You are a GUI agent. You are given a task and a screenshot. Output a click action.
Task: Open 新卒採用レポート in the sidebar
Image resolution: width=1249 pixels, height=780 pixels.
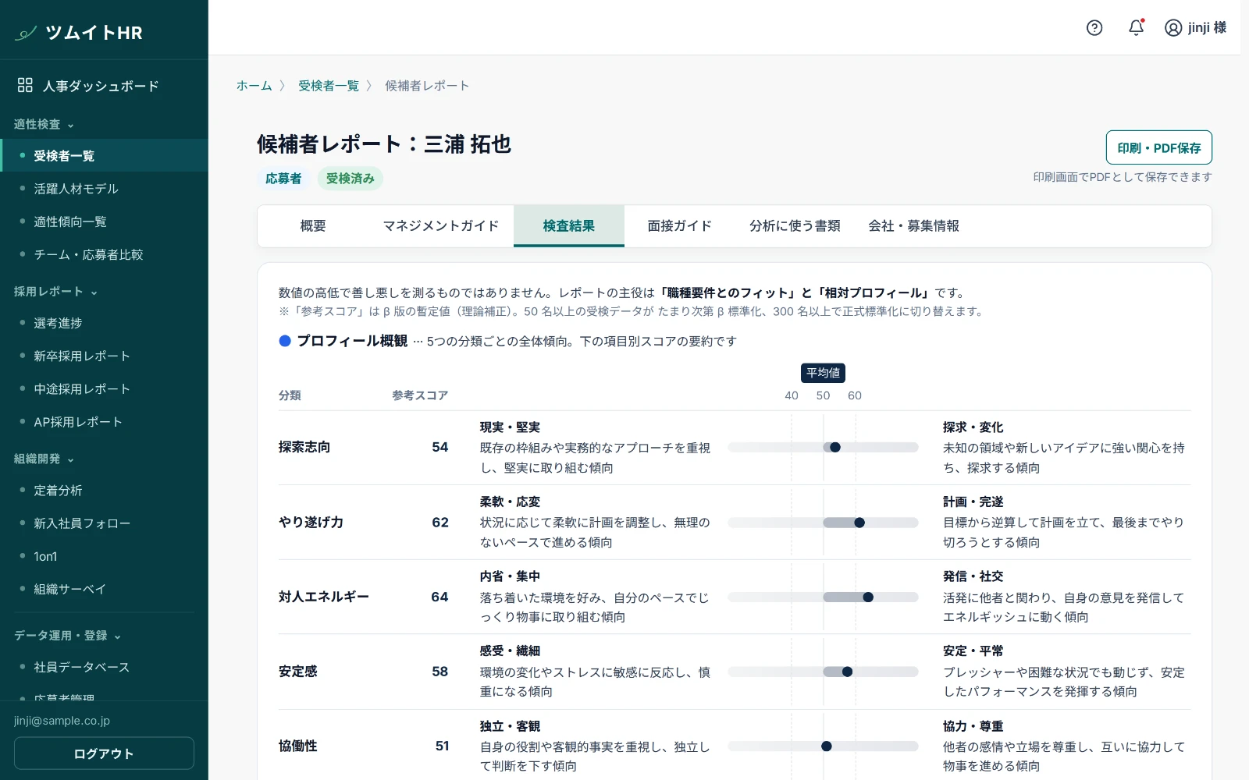click(104, 356)
